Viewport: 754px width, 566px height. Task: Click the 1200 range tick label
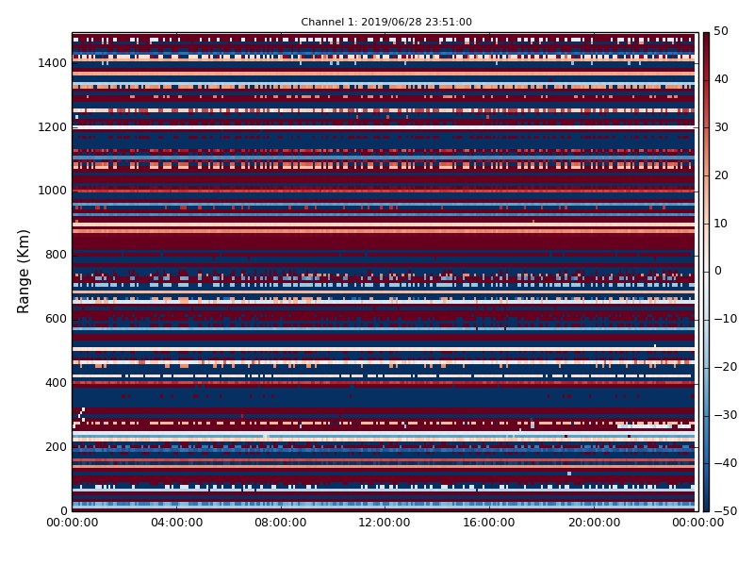point(52,127)
